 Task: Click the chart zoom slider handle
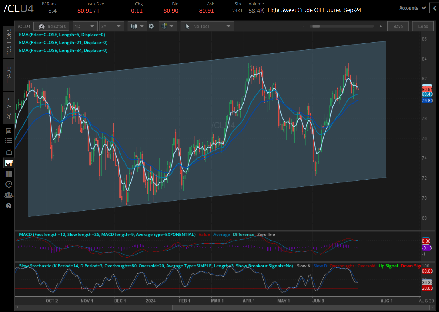pos(316,26)
